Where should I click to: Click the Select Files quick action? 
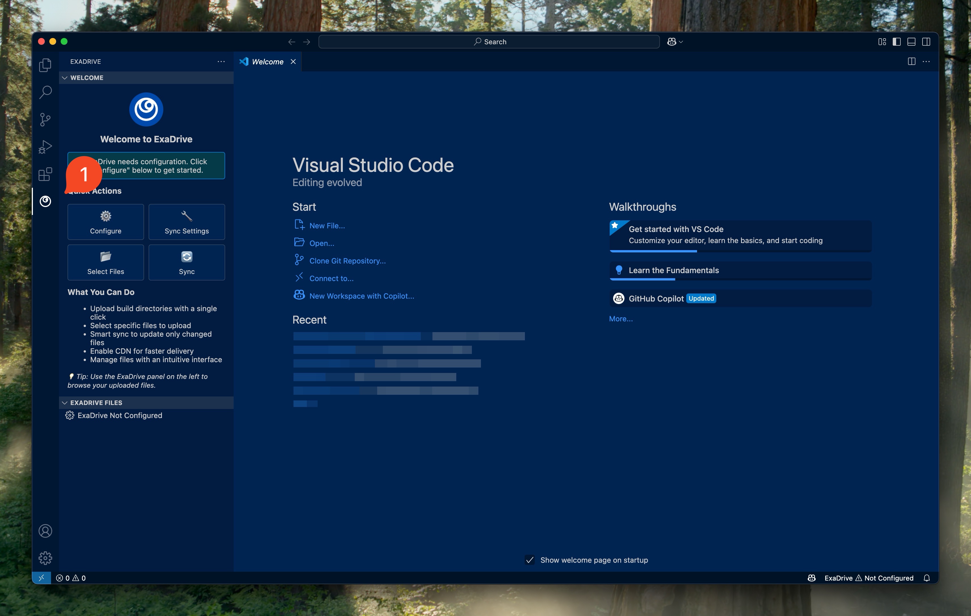(x=106, y=262)
